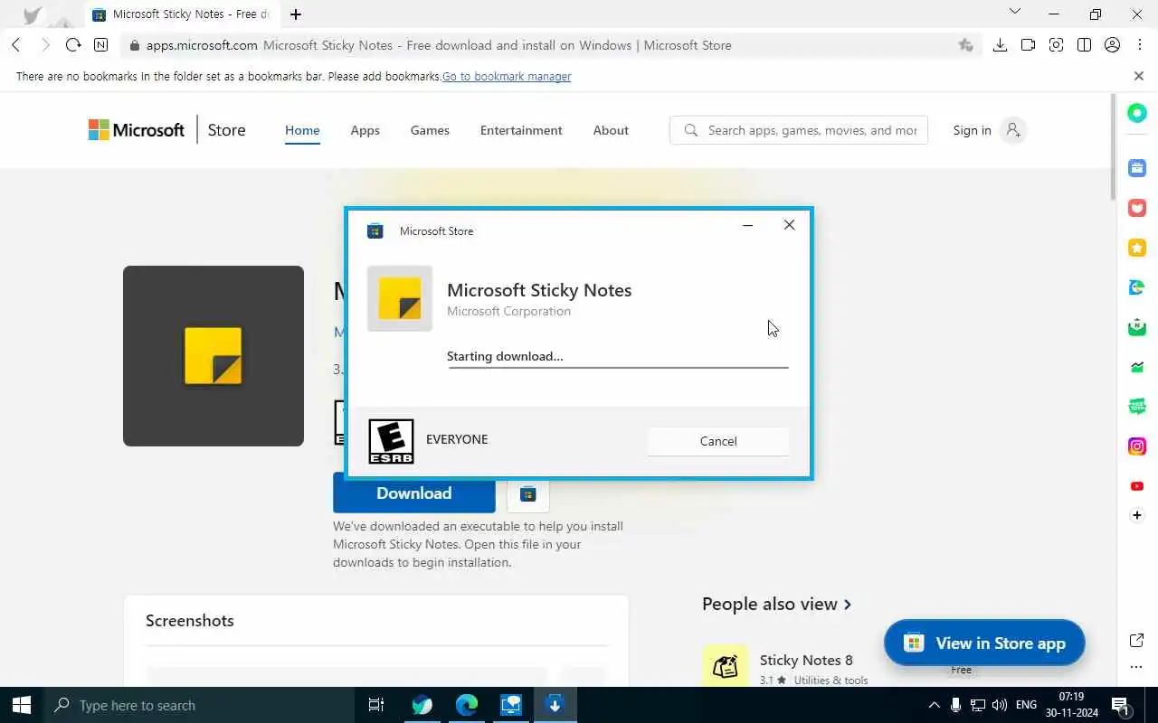
Task: Open the green chart sidebar icon
Action: coord(1137,367)
